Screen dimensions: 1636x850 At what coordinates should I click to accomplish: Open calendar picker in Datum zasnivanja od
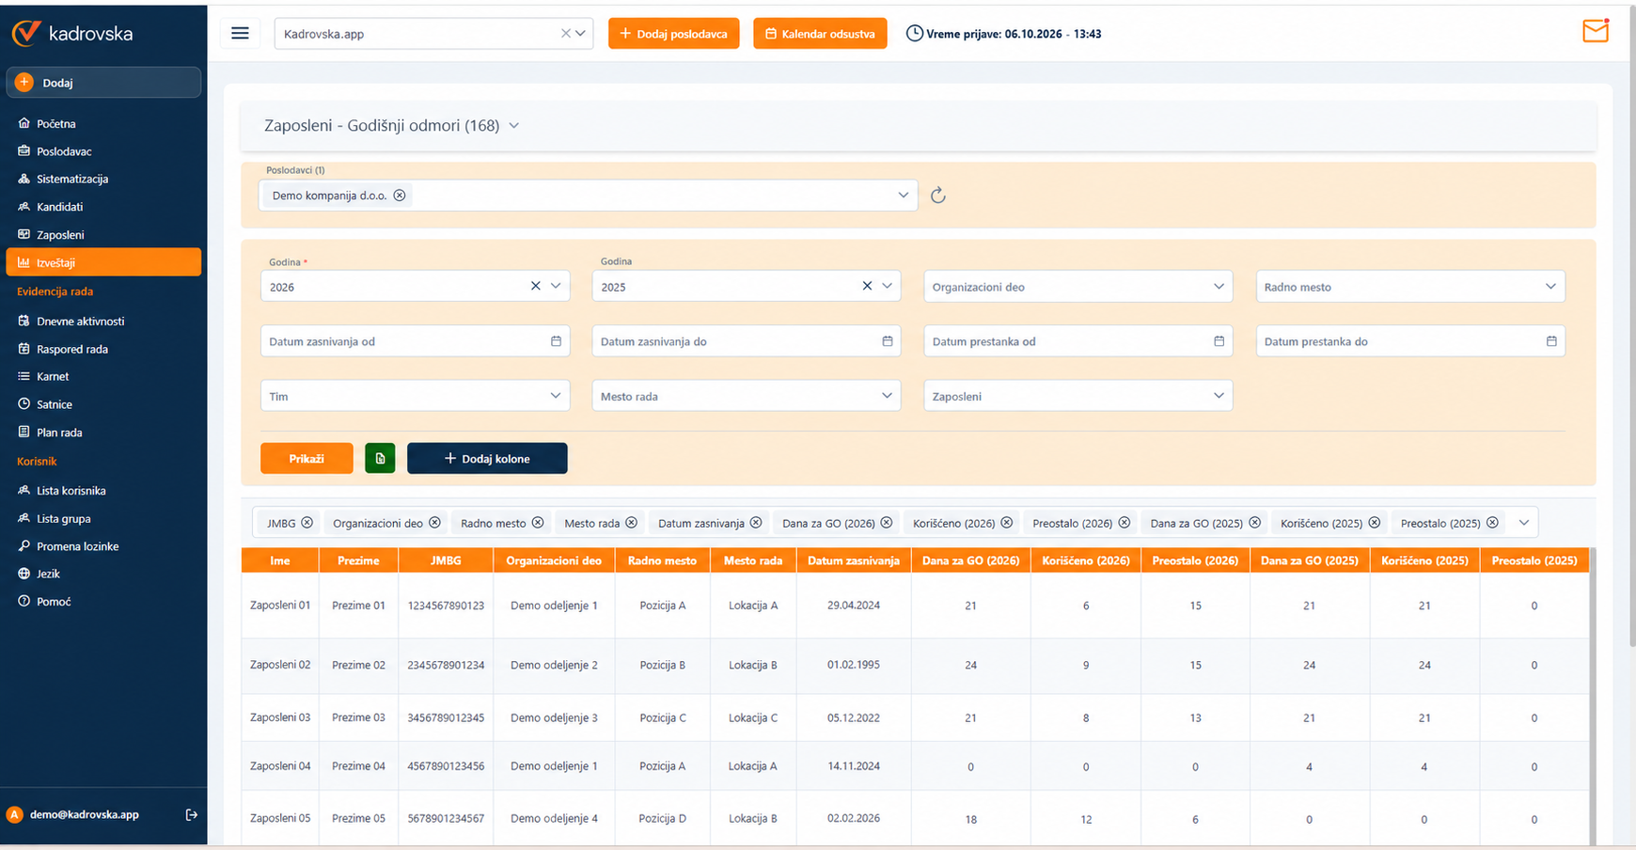coord(556,341)
